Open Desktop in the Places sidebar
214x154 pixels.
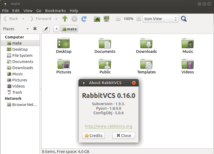click(20, 49)
